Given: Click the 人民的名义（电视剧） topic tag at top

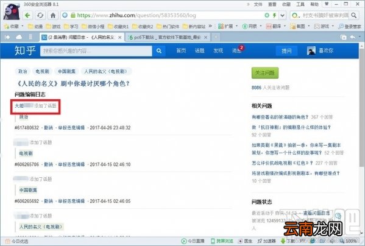Looking at the screenshot, I should point(107,71).
